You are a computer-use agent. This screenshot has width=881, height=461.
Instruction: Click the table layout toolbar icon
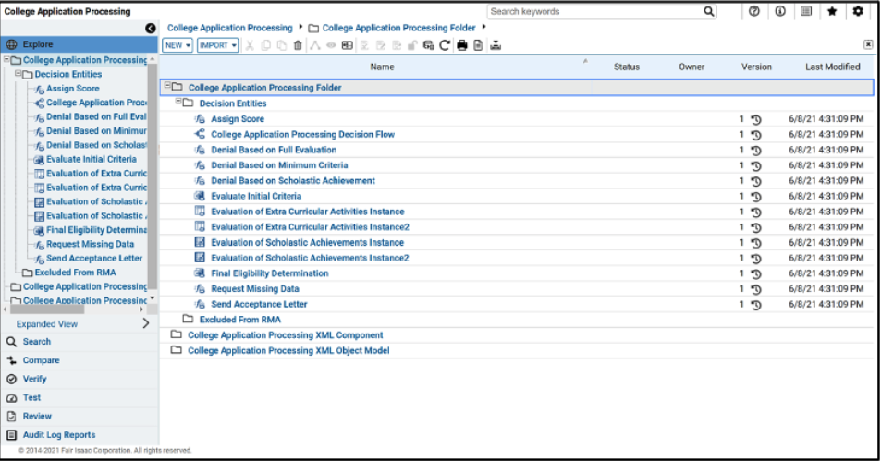click(x=348, y=45)
